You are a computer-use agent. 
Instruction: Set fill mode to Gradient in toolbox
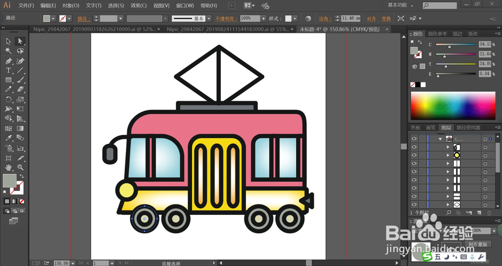tap(15, 201)
